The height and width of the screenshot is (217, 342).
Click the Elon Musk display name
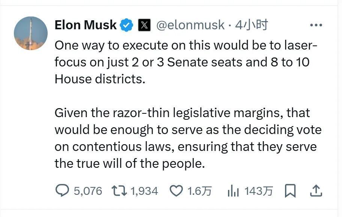(85, 25)
